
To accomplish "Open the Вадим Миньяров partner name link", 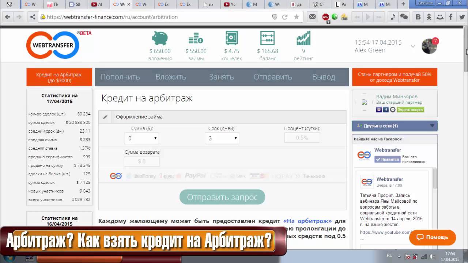I will point(397,97).
